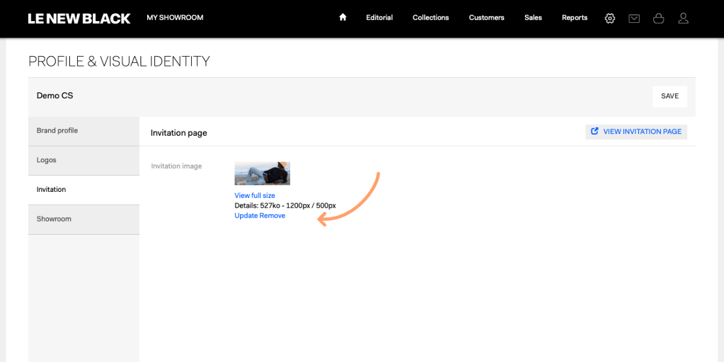Click the Remove link

[x=273, y=215]
